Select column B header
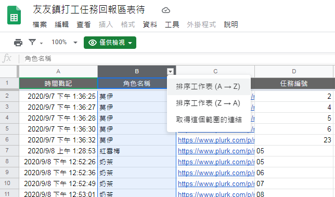Screen dimensions: 335x197 click(137, 72)
